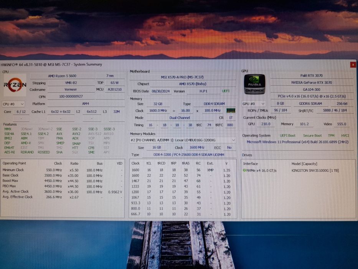Image resolution: width=358 pixels, height=269 pixels.
Task: Click the AMD Ryzen logo image
Action: [15, 85]
